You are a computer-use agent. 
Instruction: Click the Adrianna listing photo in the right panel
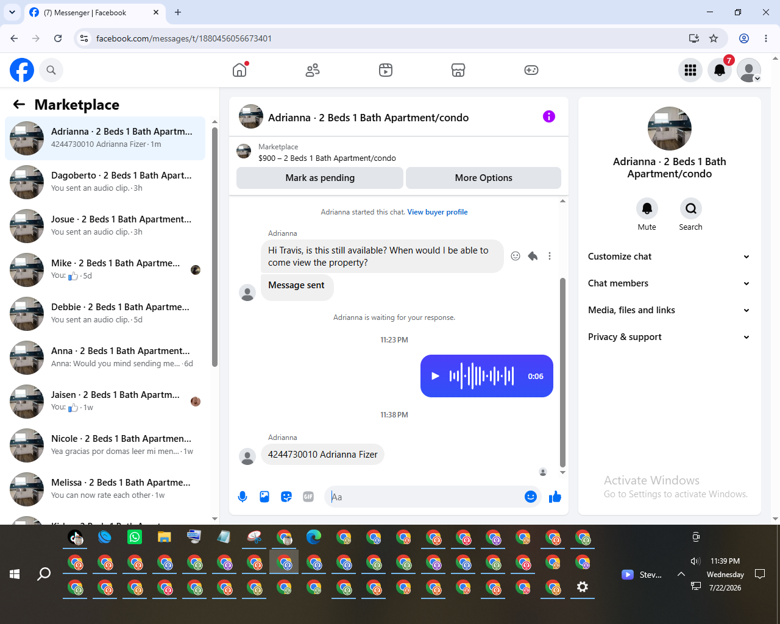[670, 129]
